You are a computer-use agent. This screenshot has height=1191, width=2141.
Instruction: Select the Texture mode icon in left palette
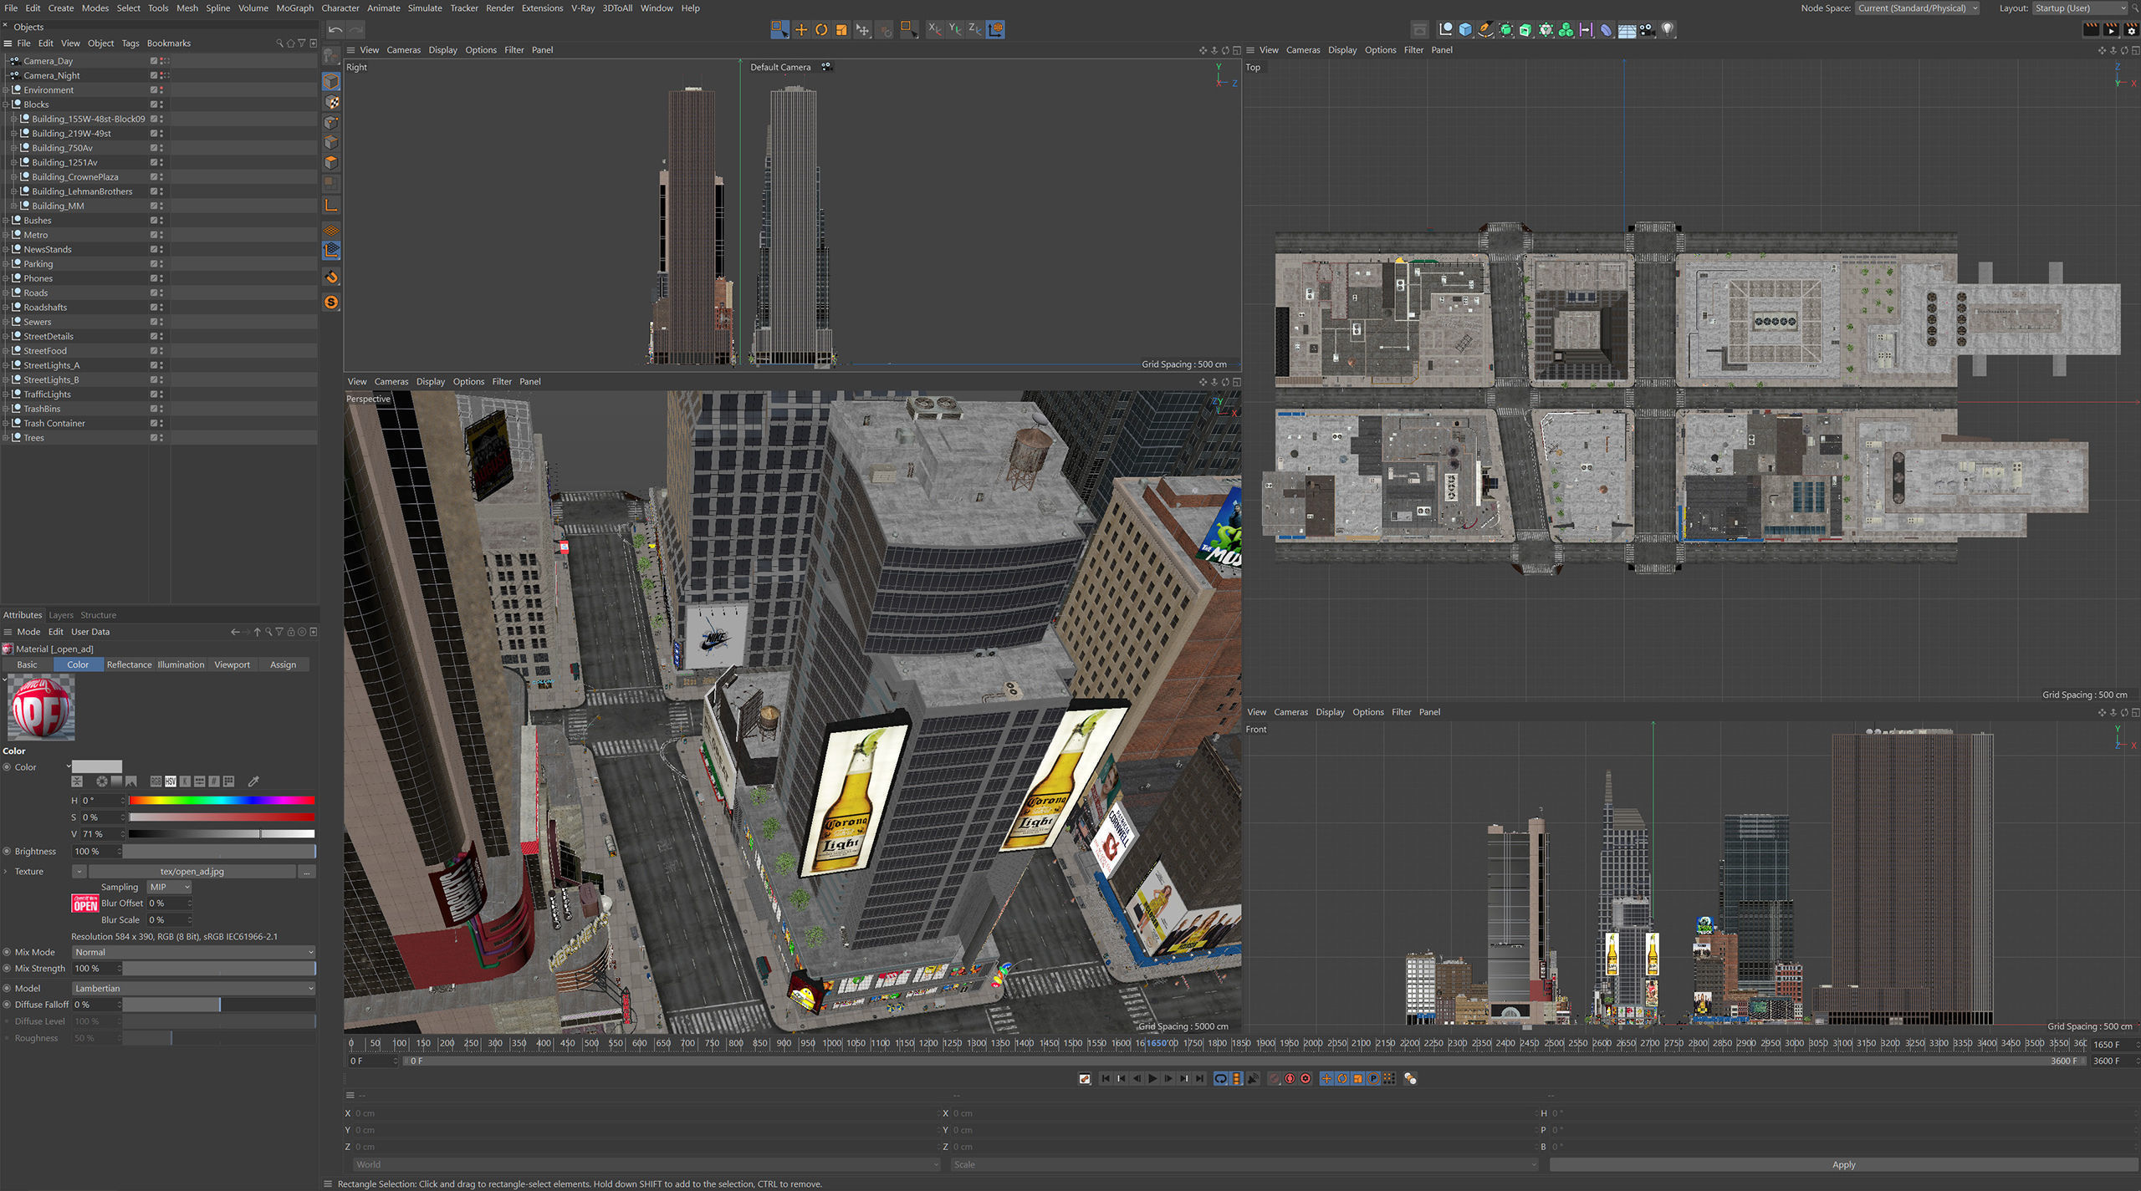[331, 102]
